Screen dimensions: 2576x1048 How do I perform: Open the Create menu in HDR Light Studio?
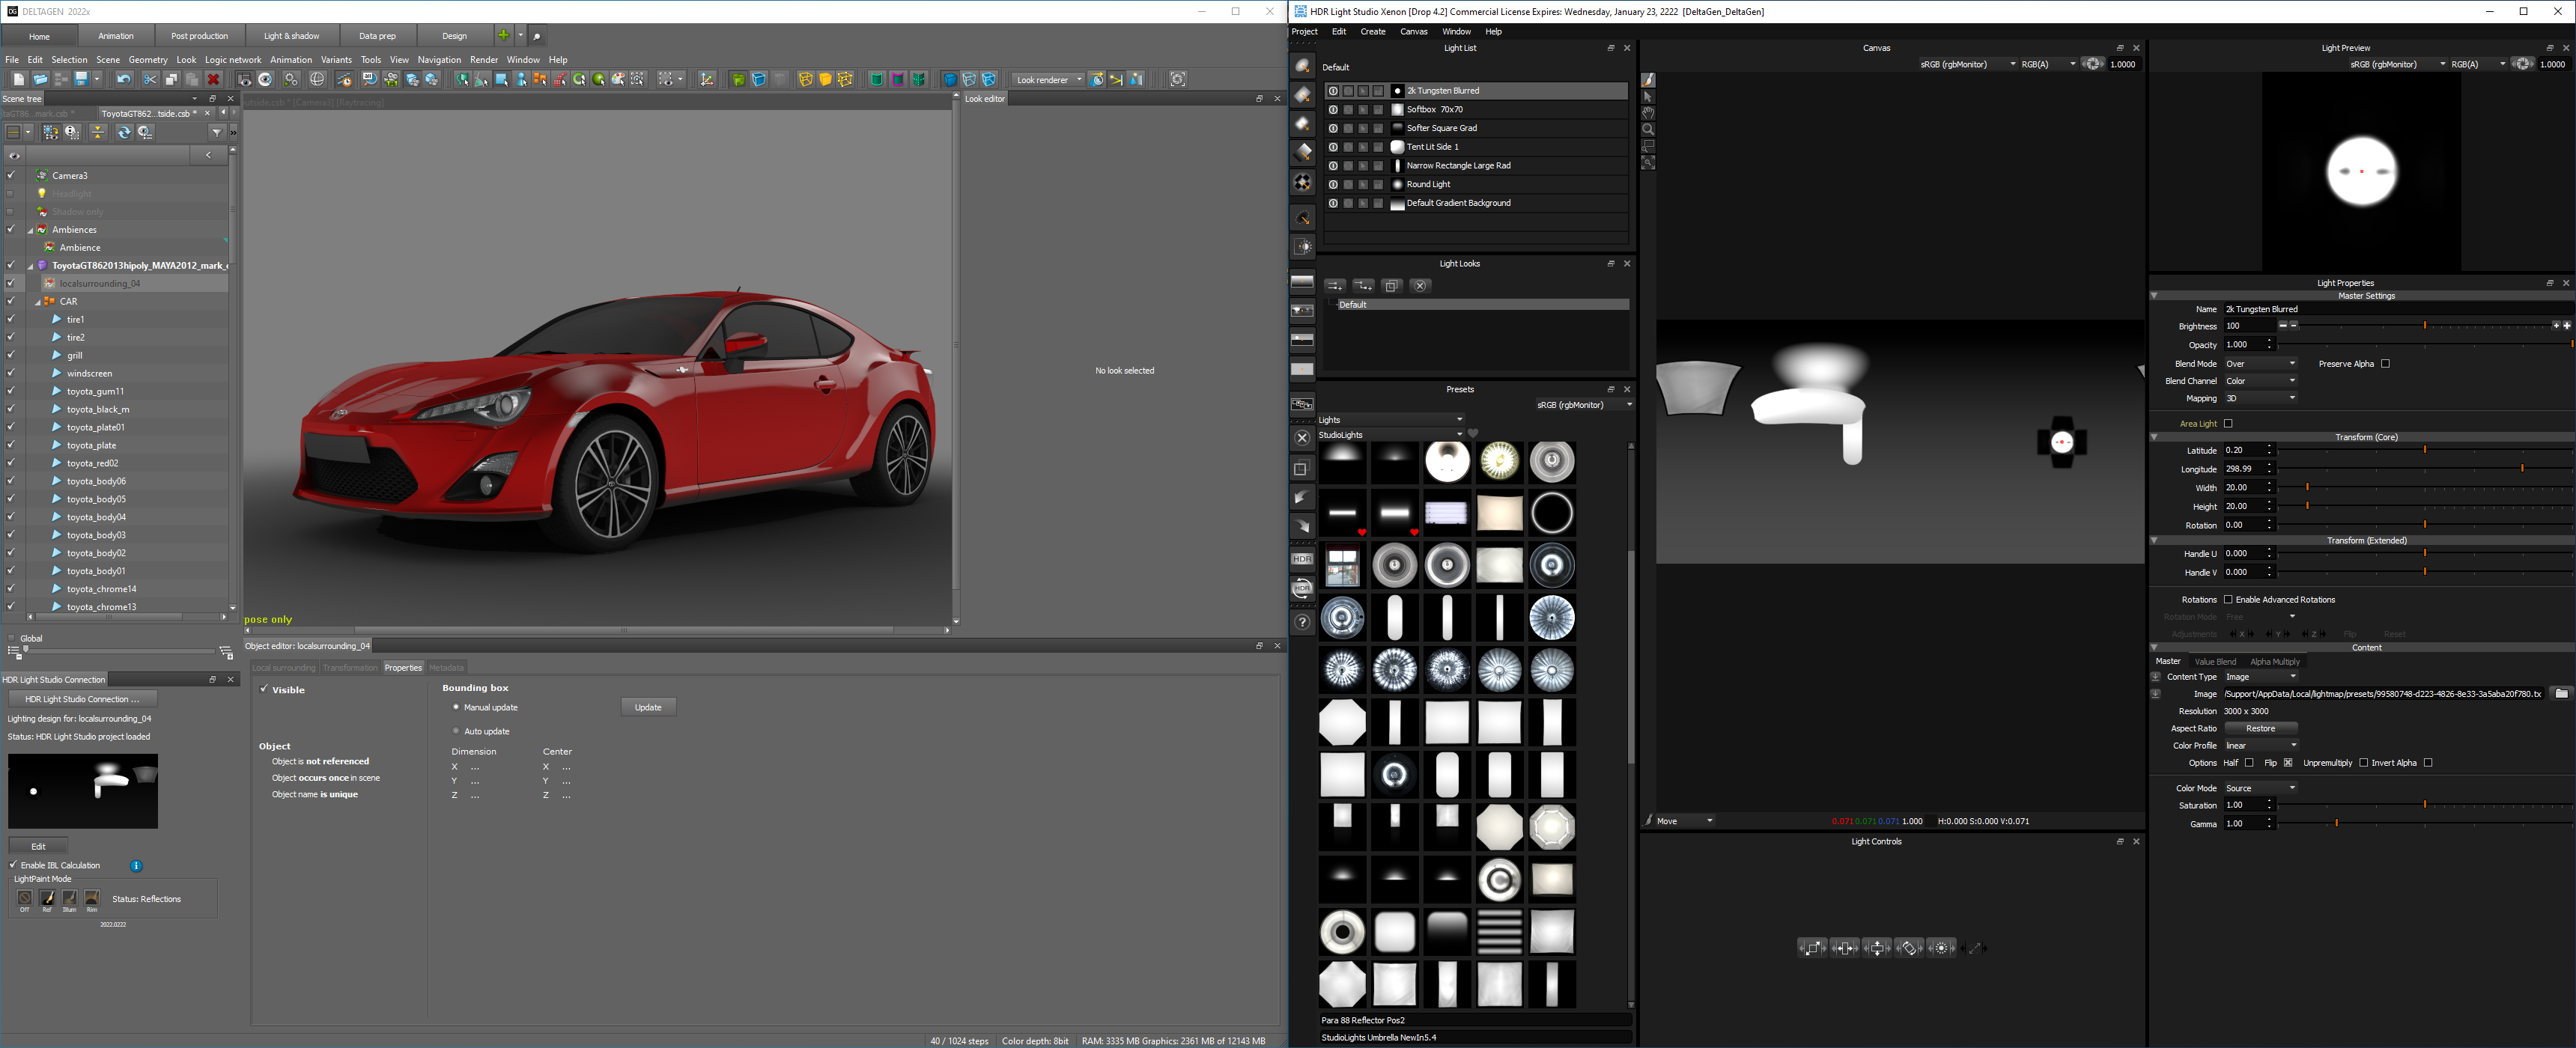[1373, 32]
